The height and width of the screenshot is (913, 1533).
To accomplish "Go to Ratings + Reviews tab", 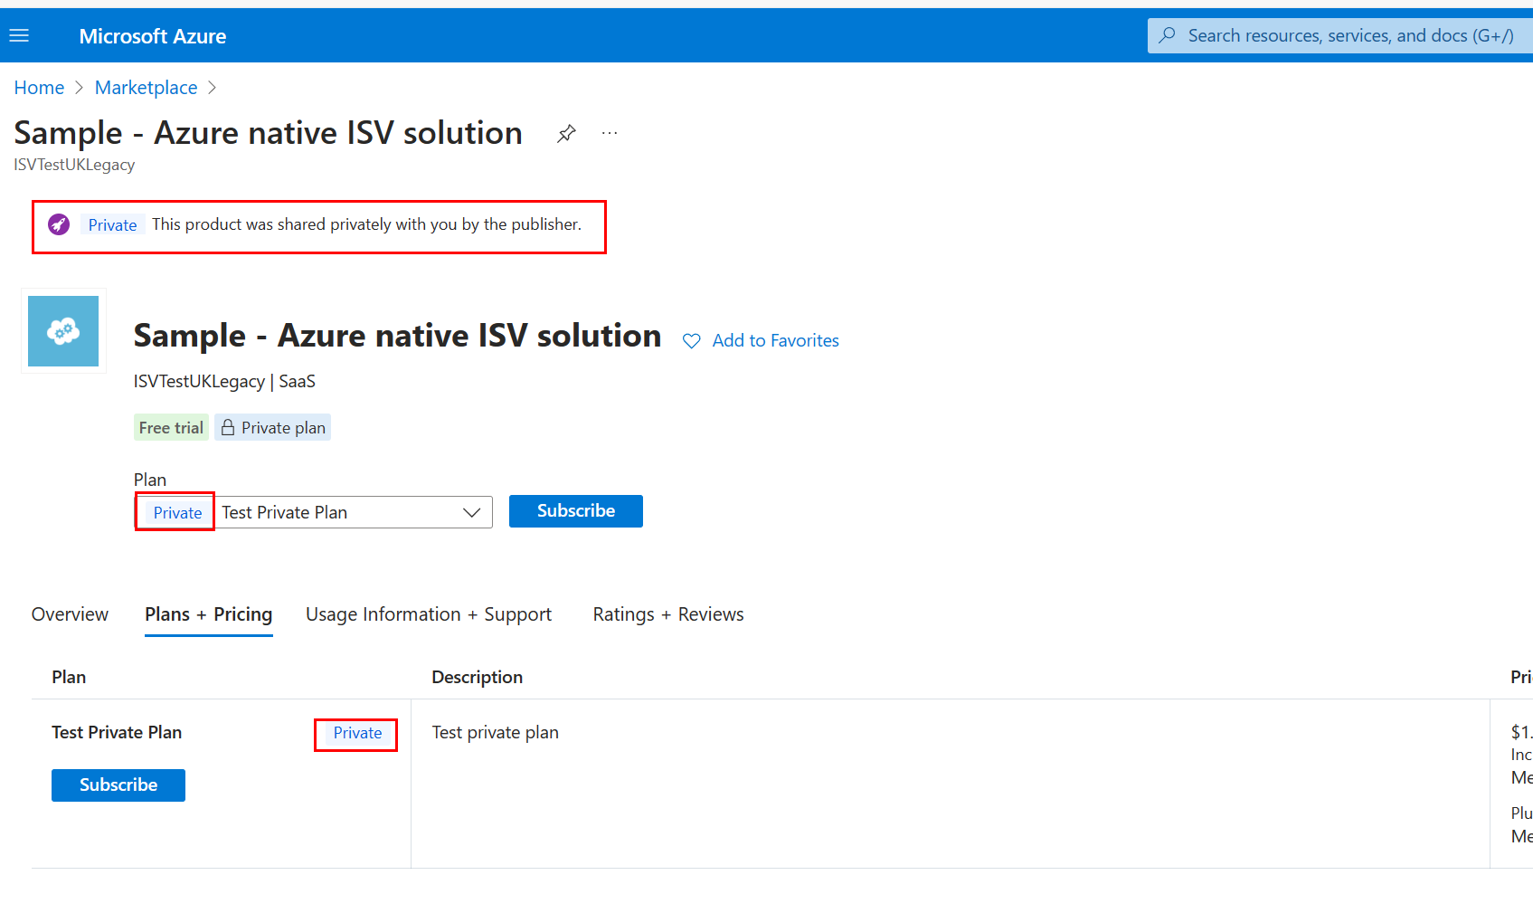I will coord(667,614).
